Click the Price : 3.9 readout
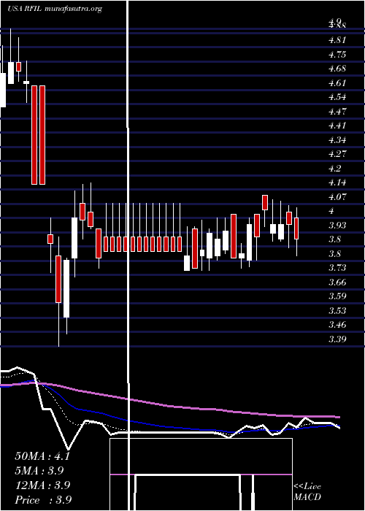Screen dimensions: 365x511 click(43, 500)
